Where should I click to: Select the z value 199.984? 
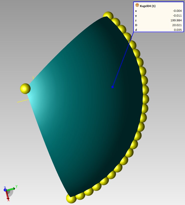click(176, 20)
